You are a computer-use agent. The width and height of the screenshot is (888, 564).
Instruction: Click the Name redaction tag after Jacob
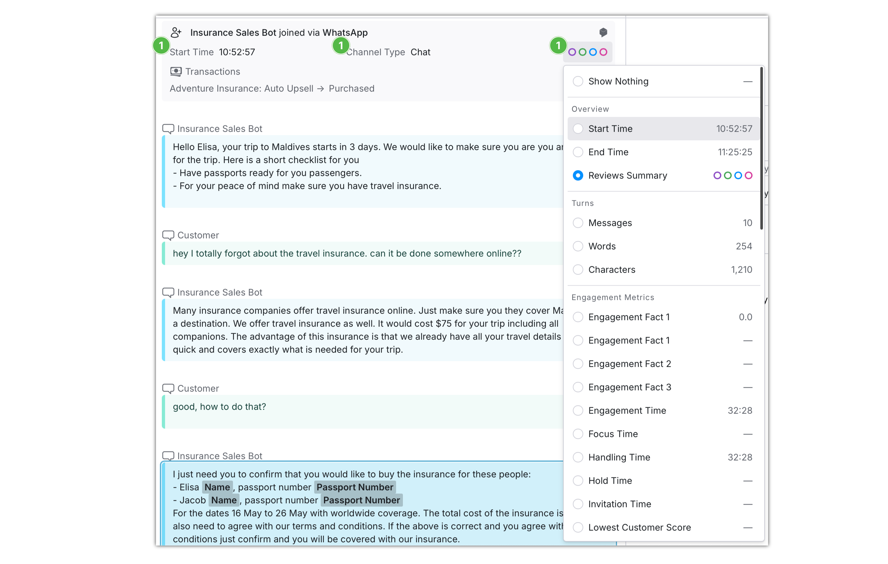[224, 500]
